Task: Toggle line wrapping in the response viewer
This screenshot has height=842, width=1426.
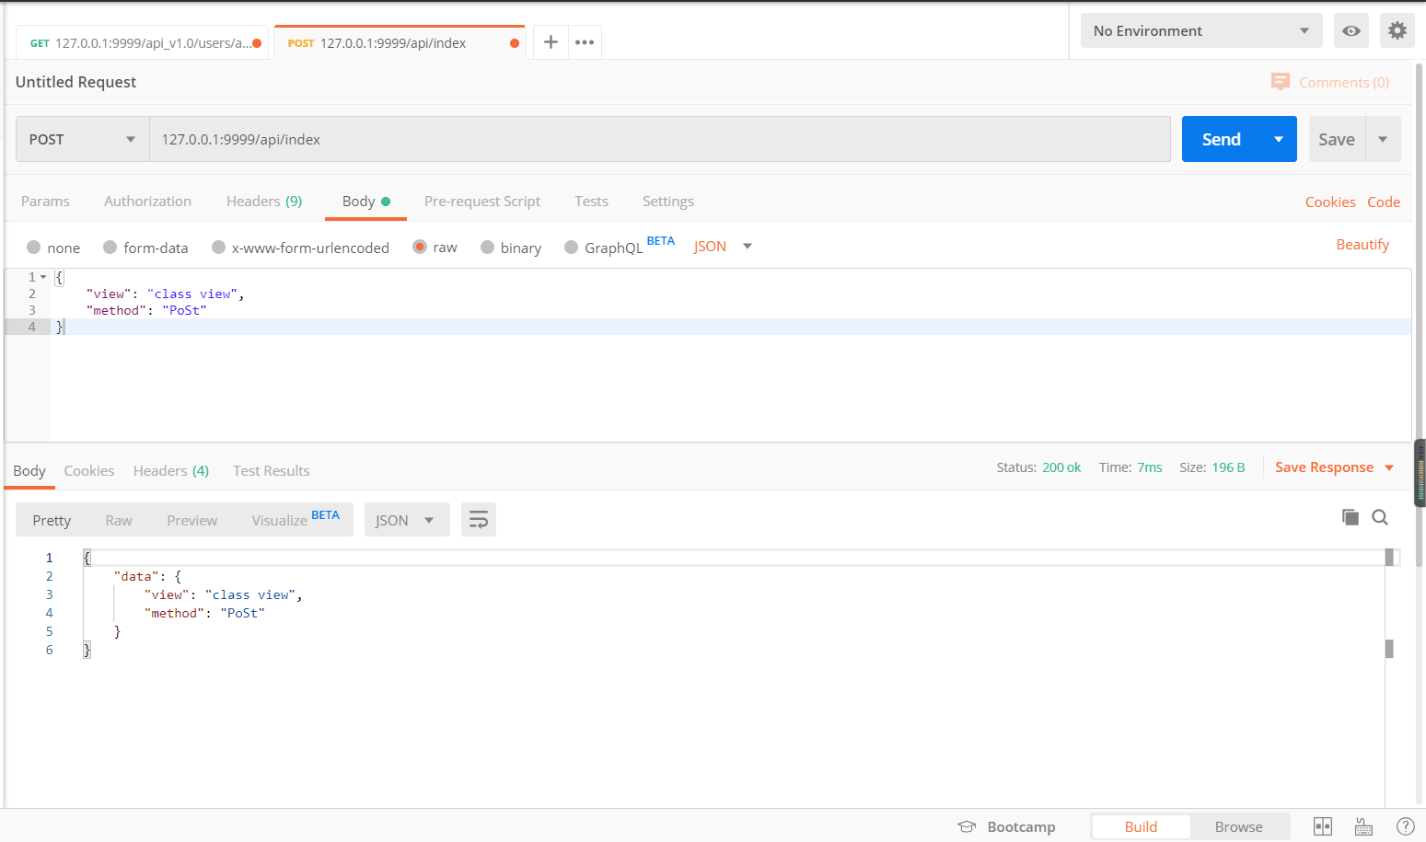Action: pos(478,519)
